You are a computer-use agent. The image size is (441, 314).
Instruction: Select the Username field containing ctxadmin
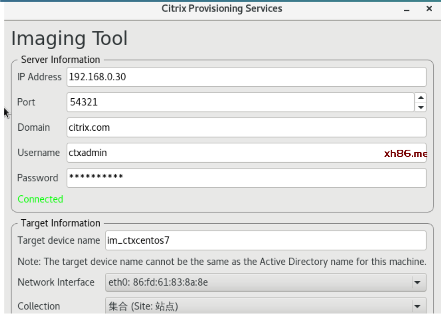click(x=221, y=153)
